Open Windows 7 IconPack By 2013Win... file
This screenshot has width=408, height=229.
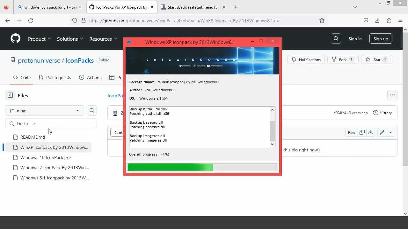[55, 168]
